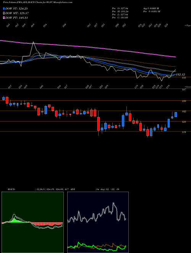This screenshot has height=253, width=191.
Task: Click the magenta DOW PT legend swatch
Action: pos(4,18)
